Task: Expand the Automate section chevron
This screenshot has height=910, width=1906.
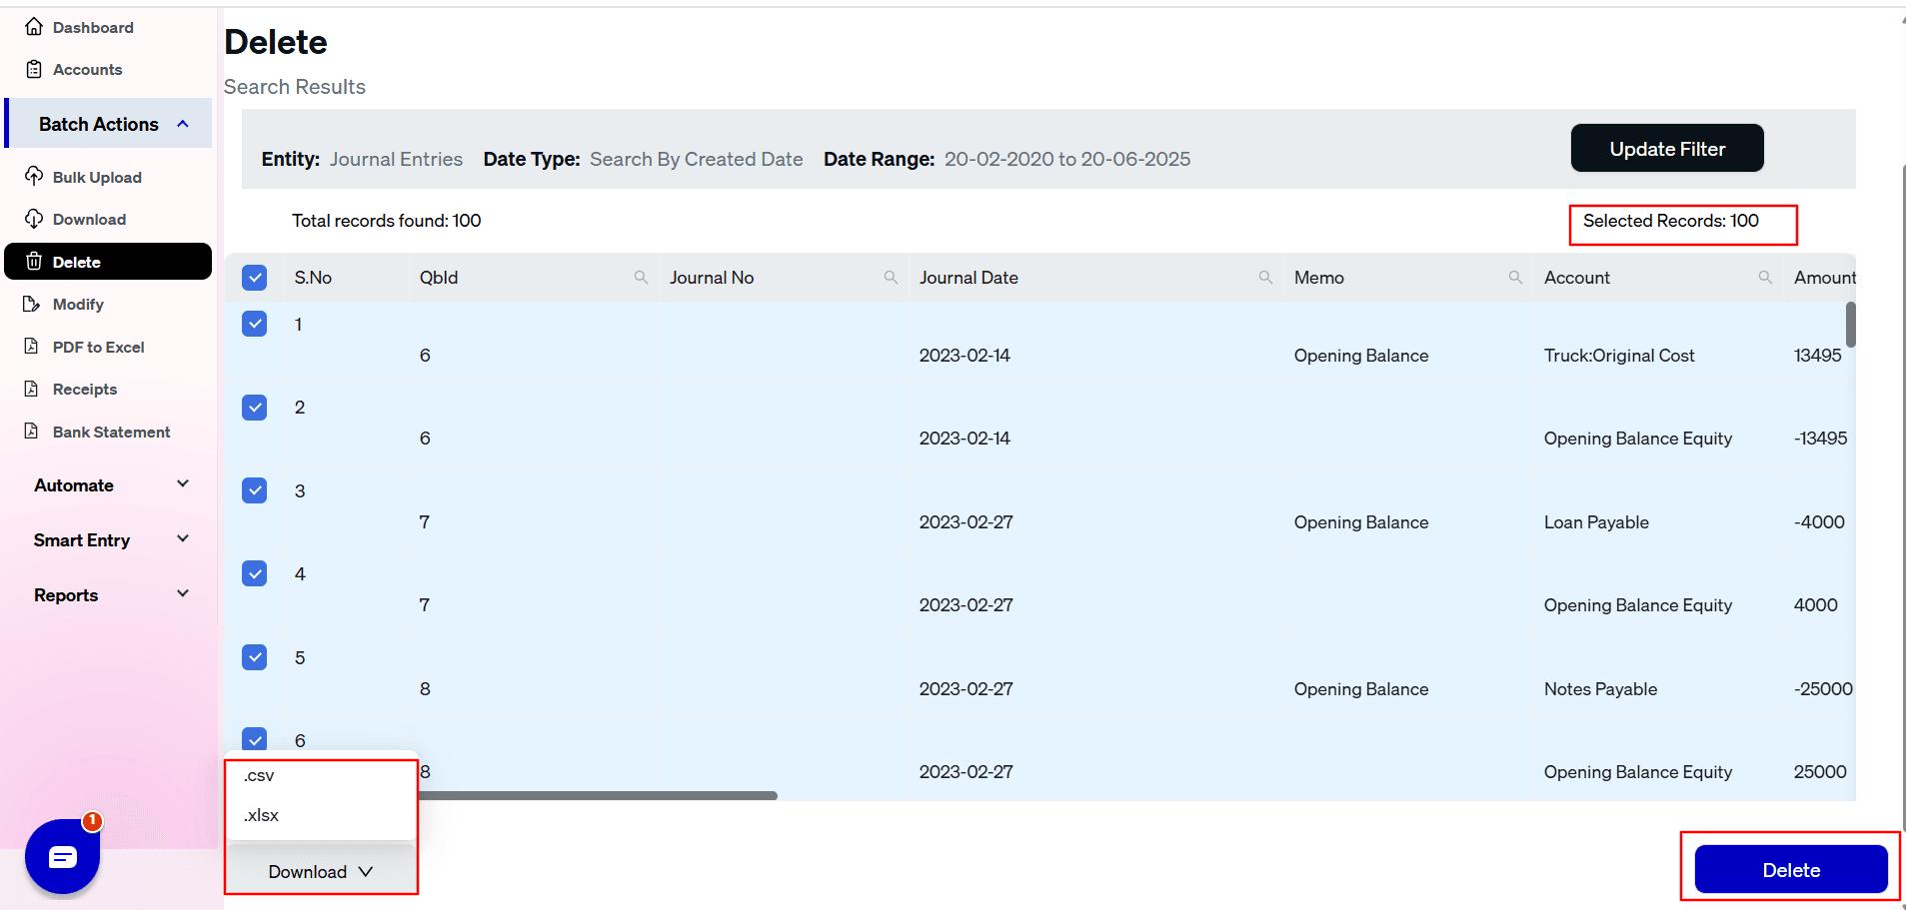Action: pos(183,484)
